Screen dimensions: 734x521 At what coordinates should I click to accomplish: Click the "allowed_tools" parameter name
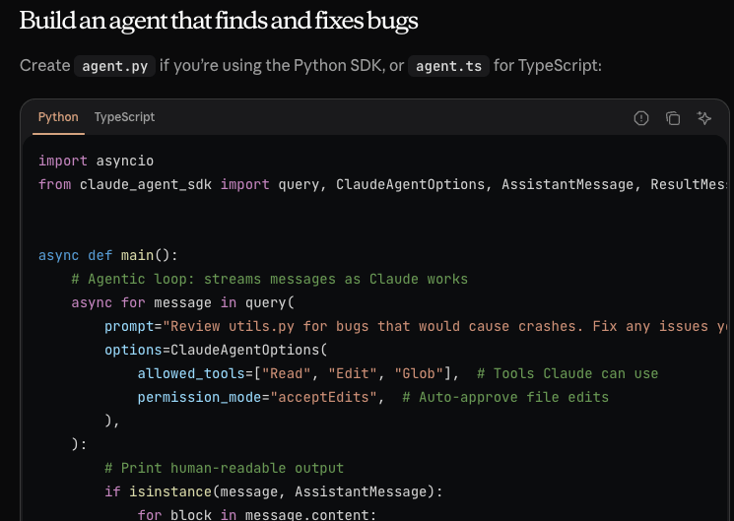click(x=191, y=373)
